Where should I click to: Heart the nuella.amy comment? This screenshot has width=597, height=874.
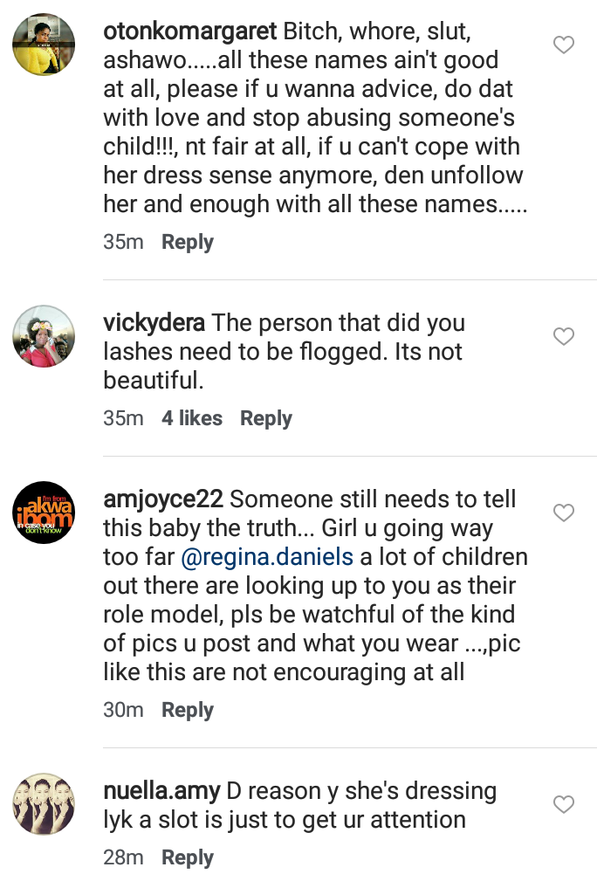(565, 804)
